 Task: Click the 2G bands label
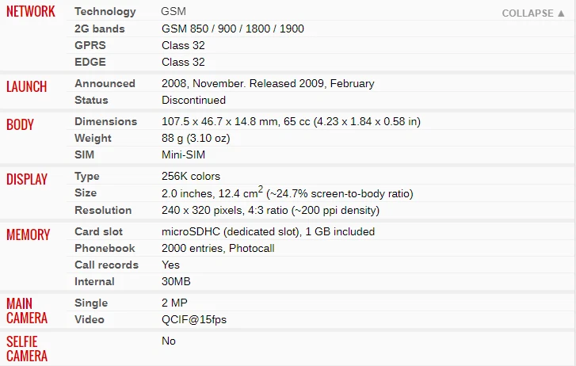[100, 29]
